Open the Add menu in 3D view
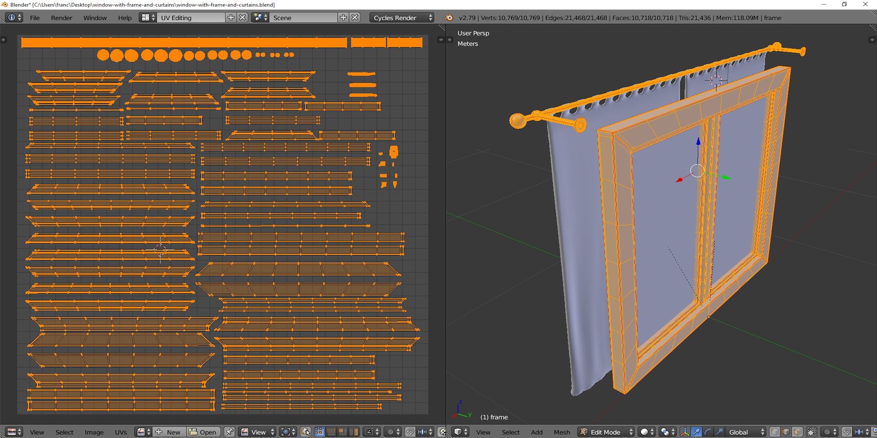 (x=537, y=432)
